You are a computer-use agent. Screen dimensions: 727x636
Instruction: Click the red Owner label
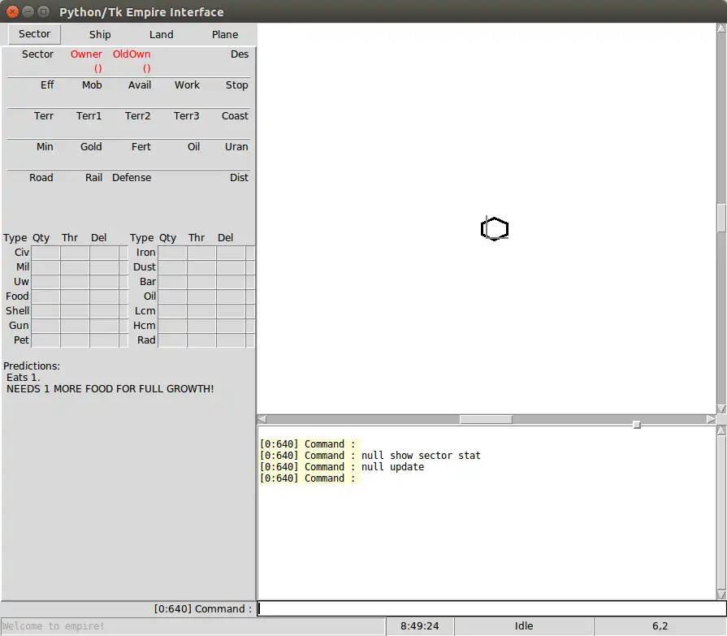(86, 54)
